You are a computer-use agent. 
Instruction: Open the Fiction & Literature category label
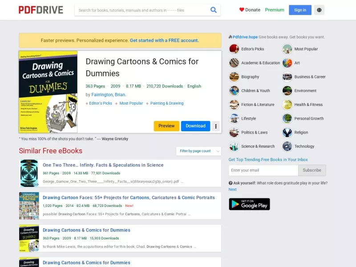(x=258, y=105)
